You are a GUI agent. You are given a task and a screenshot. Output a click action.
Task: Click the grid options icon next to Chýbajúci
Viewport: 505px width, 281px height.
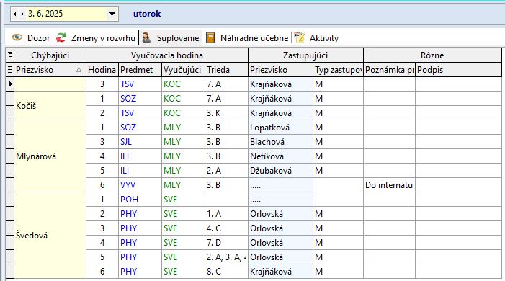coord(10,55)
